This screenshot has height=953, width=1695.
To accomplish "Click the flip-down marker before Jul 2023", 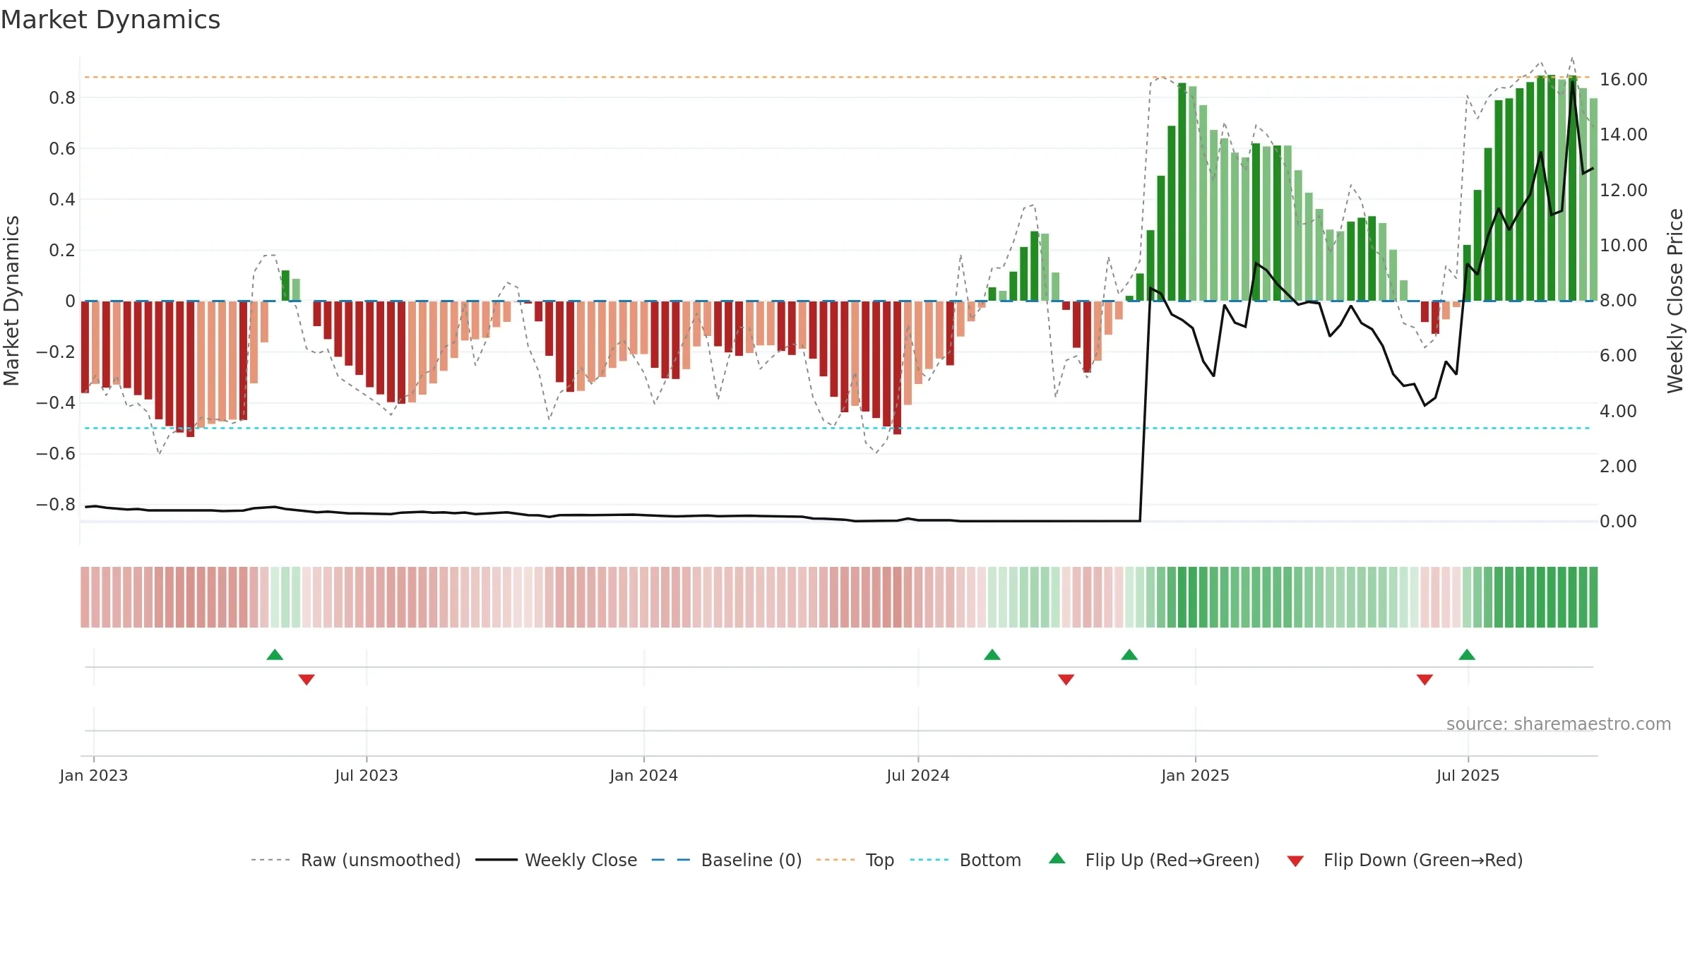I will pos(307,679).
